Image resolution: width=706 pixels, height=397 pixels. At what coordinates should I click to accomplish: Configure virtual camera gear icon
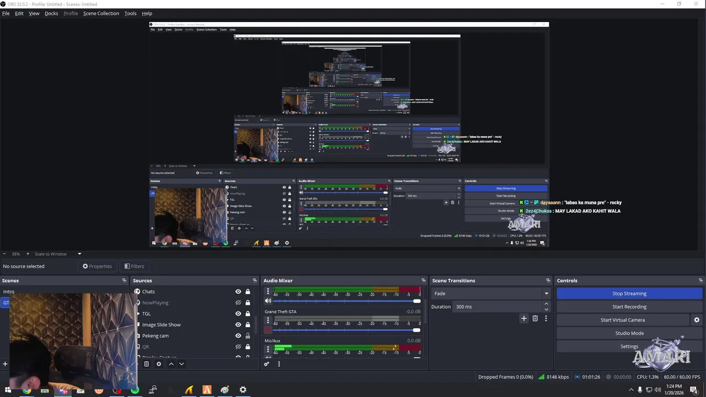(697, 320)
